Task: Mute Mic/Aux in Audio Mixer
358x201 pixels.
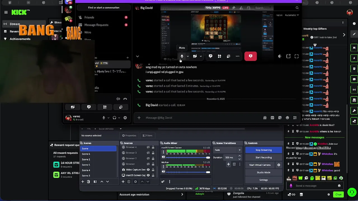Action: [163, 172]
